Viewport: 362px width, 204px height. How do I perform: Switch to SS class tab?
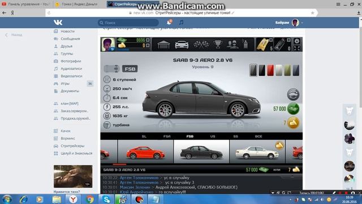(235, 137)
